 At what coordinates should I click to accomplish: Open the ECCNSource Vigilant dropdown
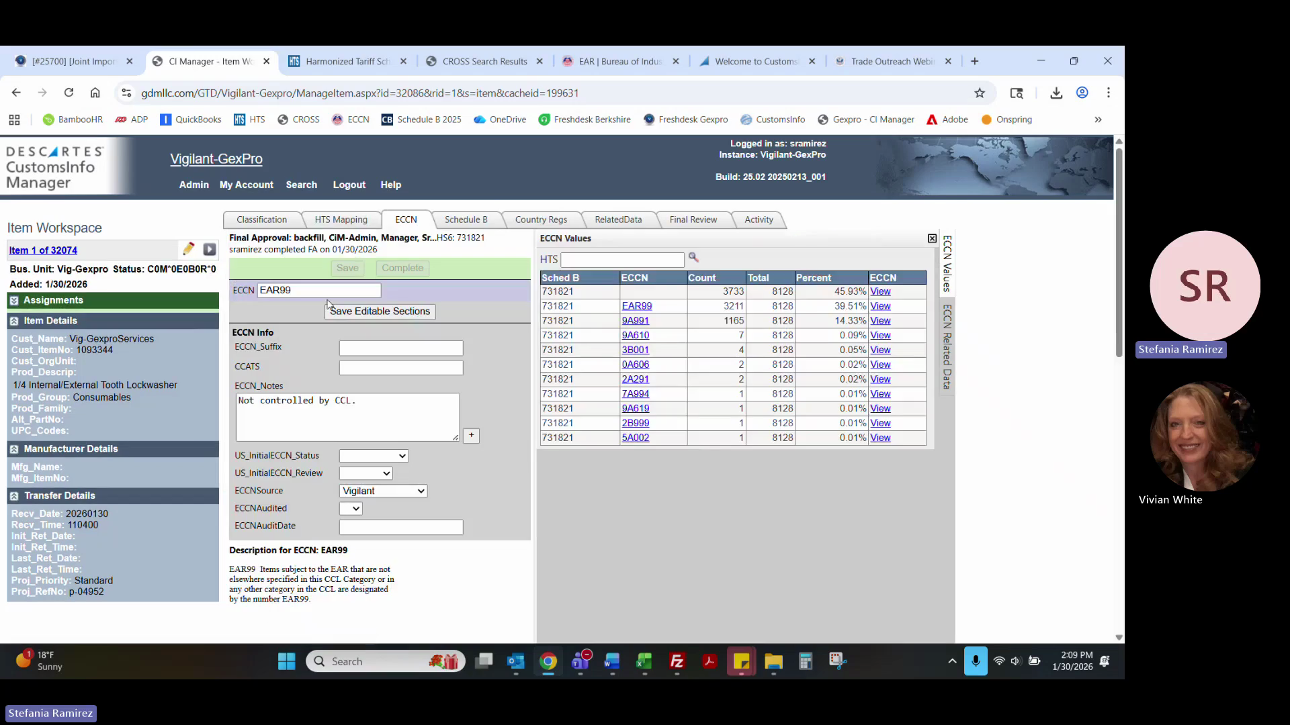point(383,491)
